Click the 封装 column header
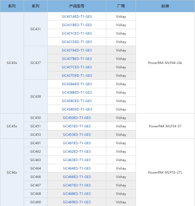Image resolution: width=195 pixels, height=206 pixels. pyautogui.click(x=165, y=6)
